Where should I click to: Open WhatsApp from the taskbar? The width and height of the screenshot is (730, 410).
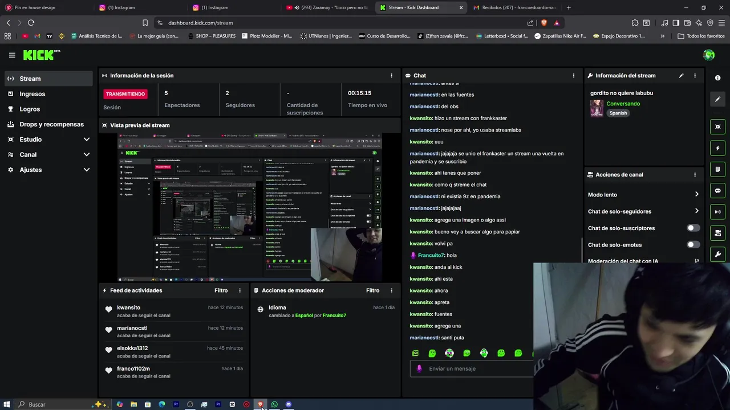tap(274, 404)
